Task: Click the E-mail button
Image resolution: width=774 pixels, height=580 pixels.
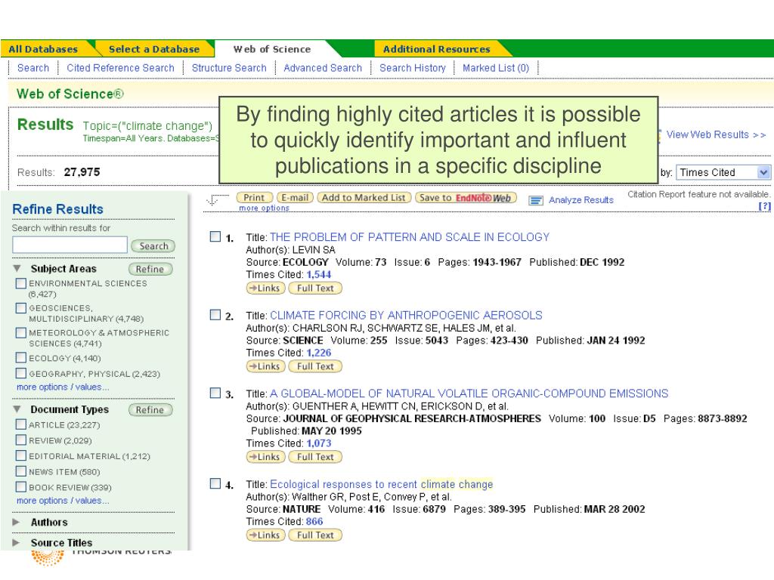Action: (296, 198)
